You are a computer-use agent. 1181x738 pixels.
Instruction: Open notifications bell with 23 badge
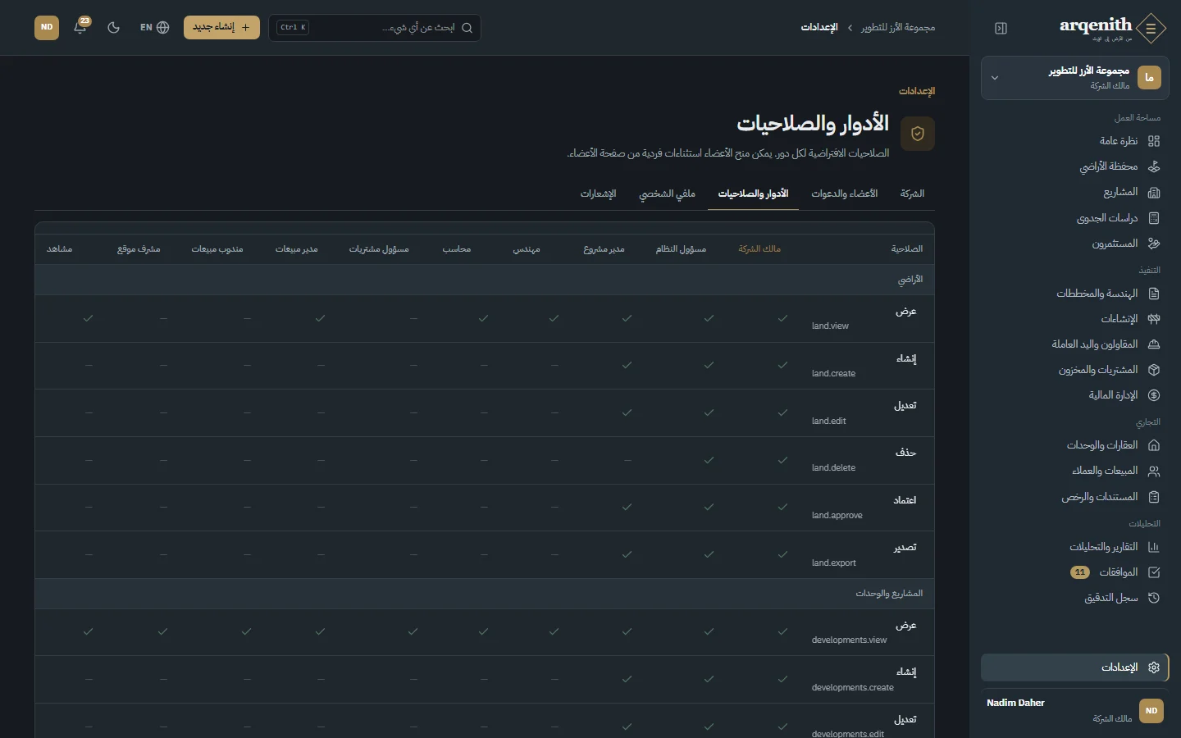tap(80, 26)
